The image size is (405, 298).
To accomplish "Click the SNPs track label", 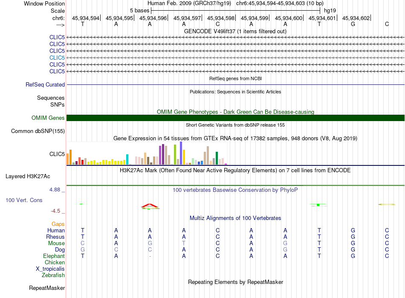I will click(58, 104).
